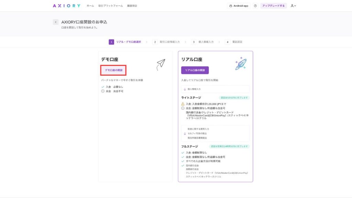Open the Android app download page
Viewport: 352px width, 198px height.
pyautogui.click(x=239, y=5)
